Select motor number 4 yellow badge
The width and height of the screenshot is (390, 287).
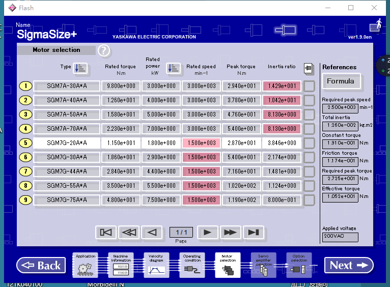click(x=25, y=129)
